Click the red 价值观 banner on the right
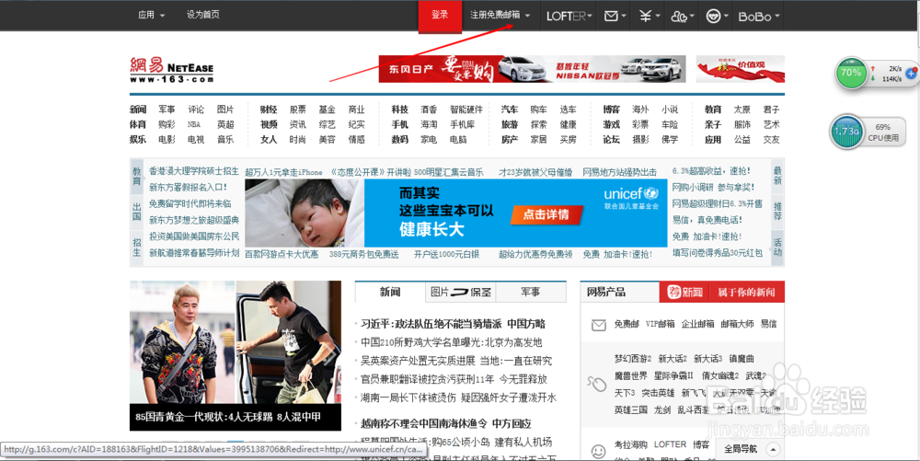920x461 pixels. tap(741, 69)
